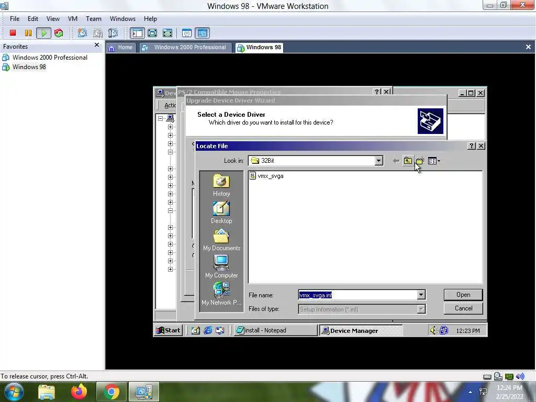The width and height of the screenshot is (536, 402).
Task: Click the Quick Switch mode icon
Action: tap(167, 33)
